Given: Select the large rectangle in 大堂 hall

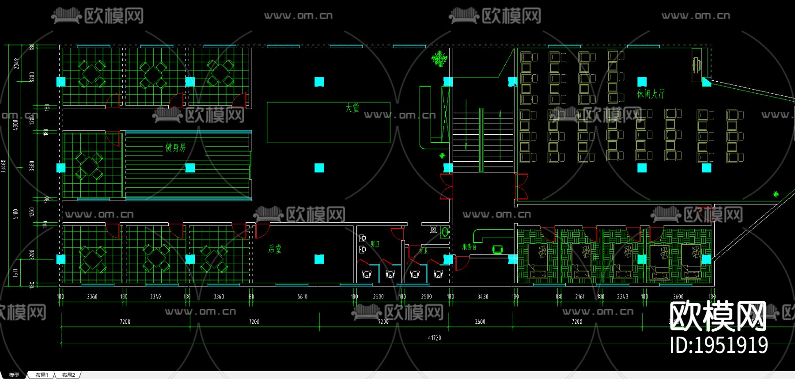Looking at the screenshot, I should click(329, 122).
